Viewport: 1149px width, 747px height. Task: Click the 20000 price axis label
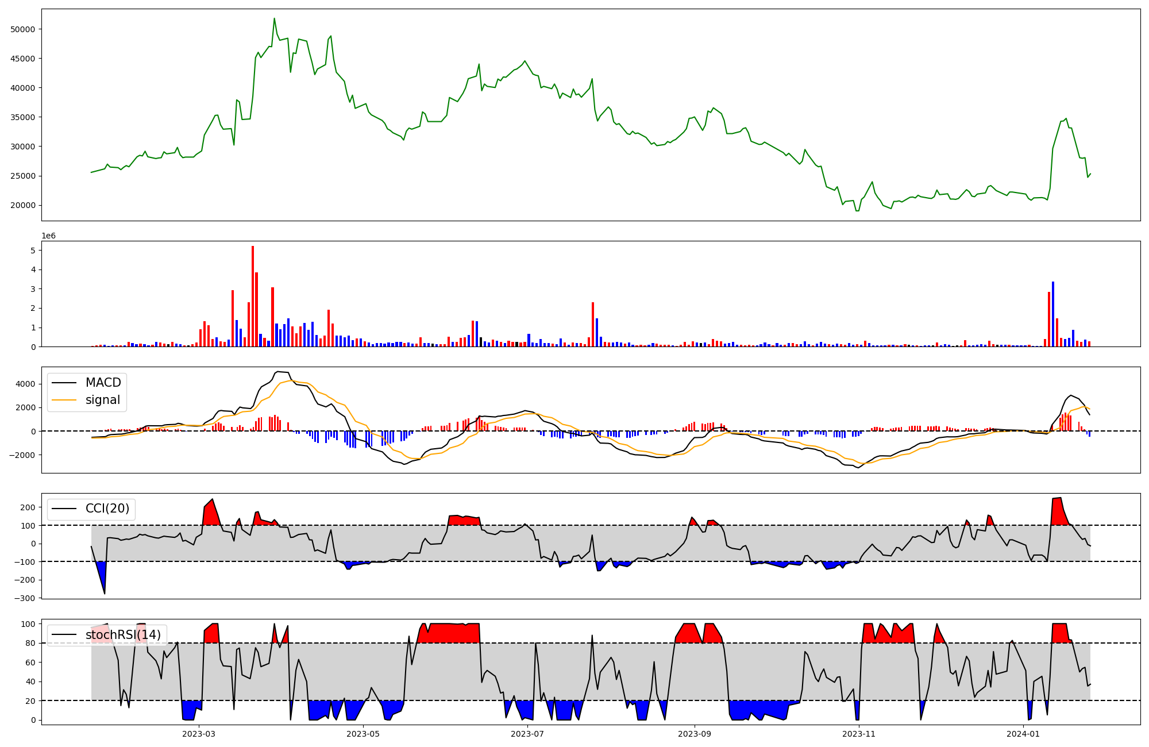pos(23,205)
